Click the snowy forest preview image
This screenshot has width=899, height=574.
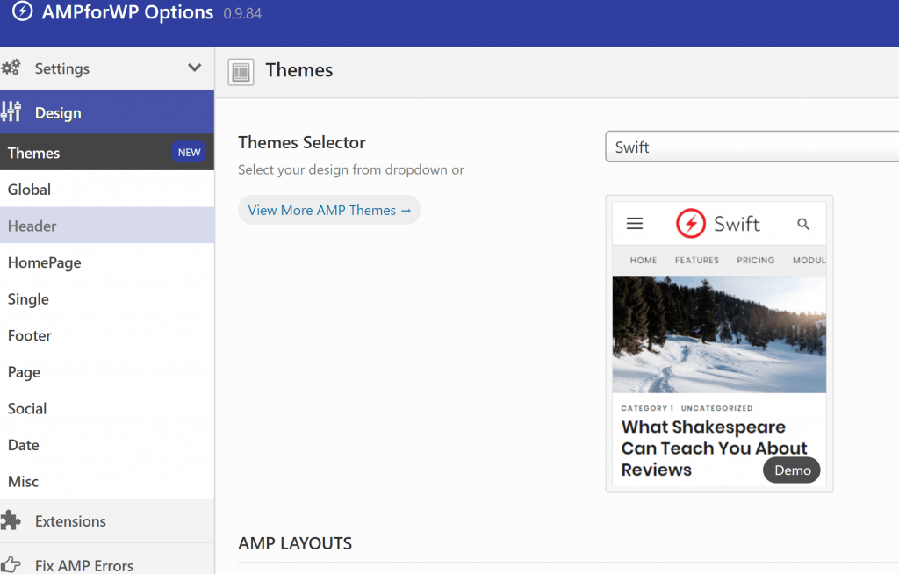(719, 335)
